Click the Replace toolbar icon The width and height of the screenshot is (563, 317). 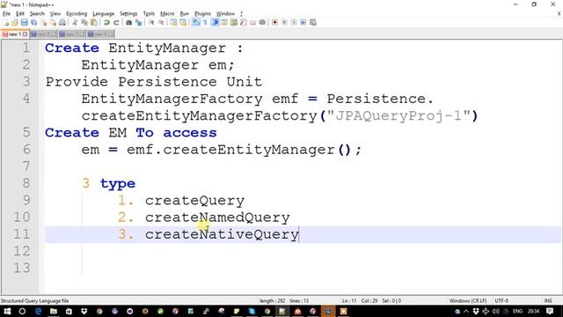138,23
